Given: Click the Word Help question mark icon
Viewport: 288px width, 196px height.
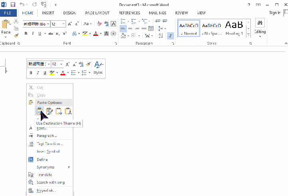Looking at the screenshot, I should tap(249, 4).
